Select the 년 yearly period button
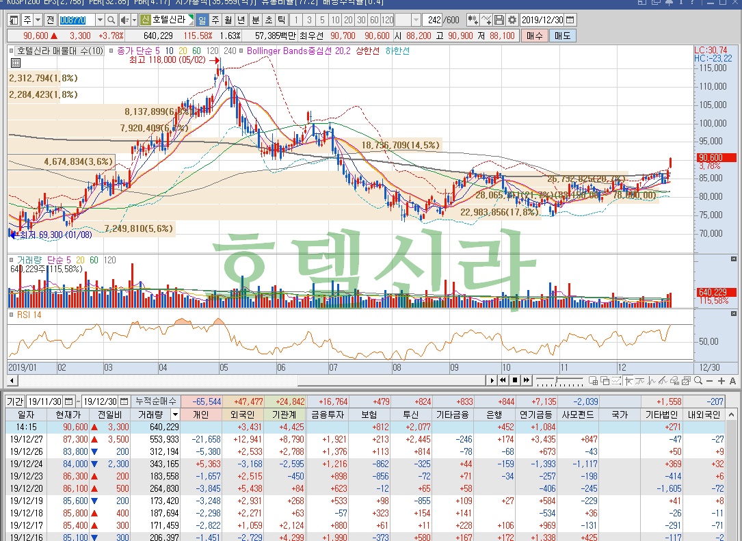Screen dimensions: 742x541 (x=242, y=20)
